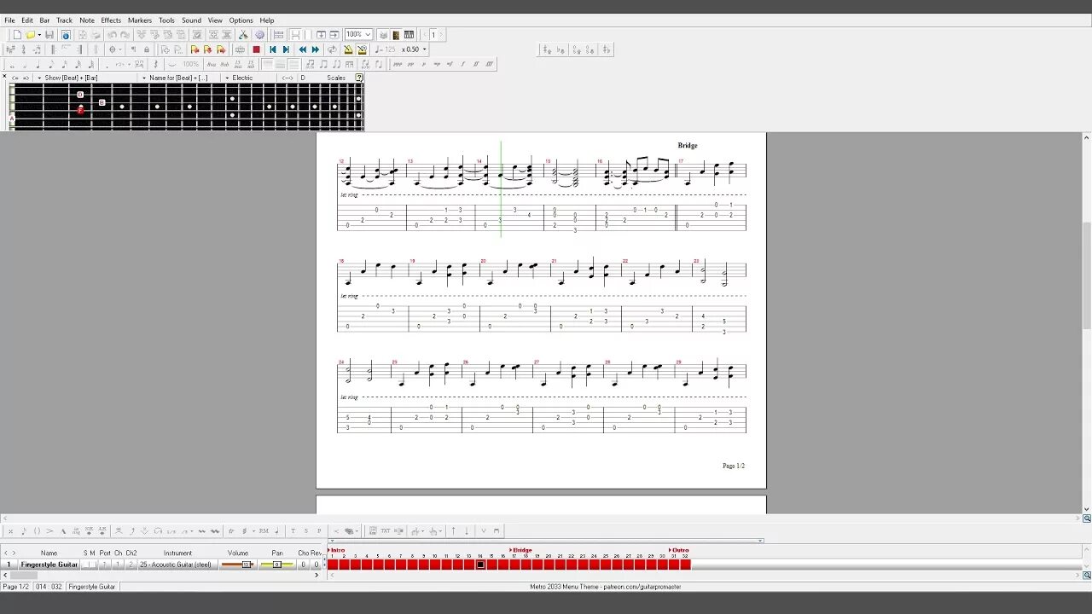Image resolution: width=1092 pixels, height=614 pixels.
Task: Toggle ghost note parentheses icon
Action: click(x=37, y=530)
